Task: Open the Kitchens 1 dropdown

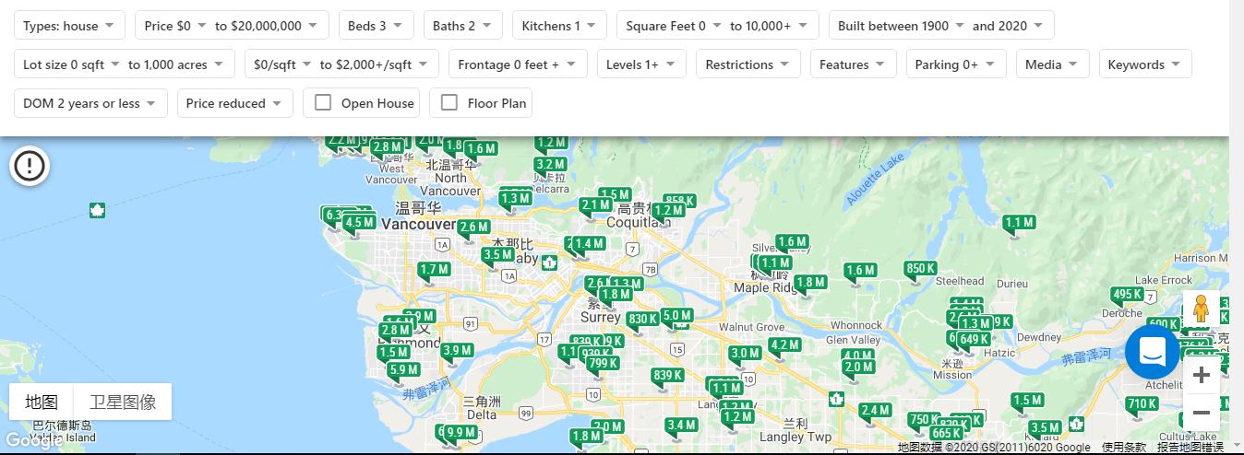Action: point(559,26)
